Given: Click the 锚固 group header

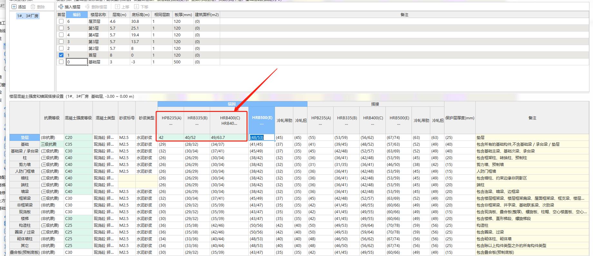Looking at the screenshot, I should tap(232, 104).
